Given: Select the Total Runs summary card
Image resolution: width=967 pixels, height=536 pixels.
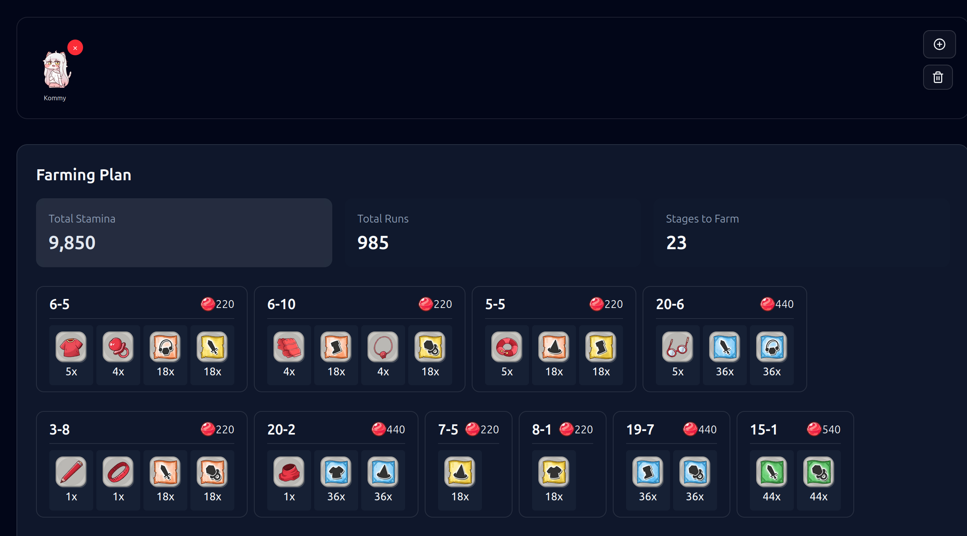Looking at the screenshot, I should (x=493, y=232).
